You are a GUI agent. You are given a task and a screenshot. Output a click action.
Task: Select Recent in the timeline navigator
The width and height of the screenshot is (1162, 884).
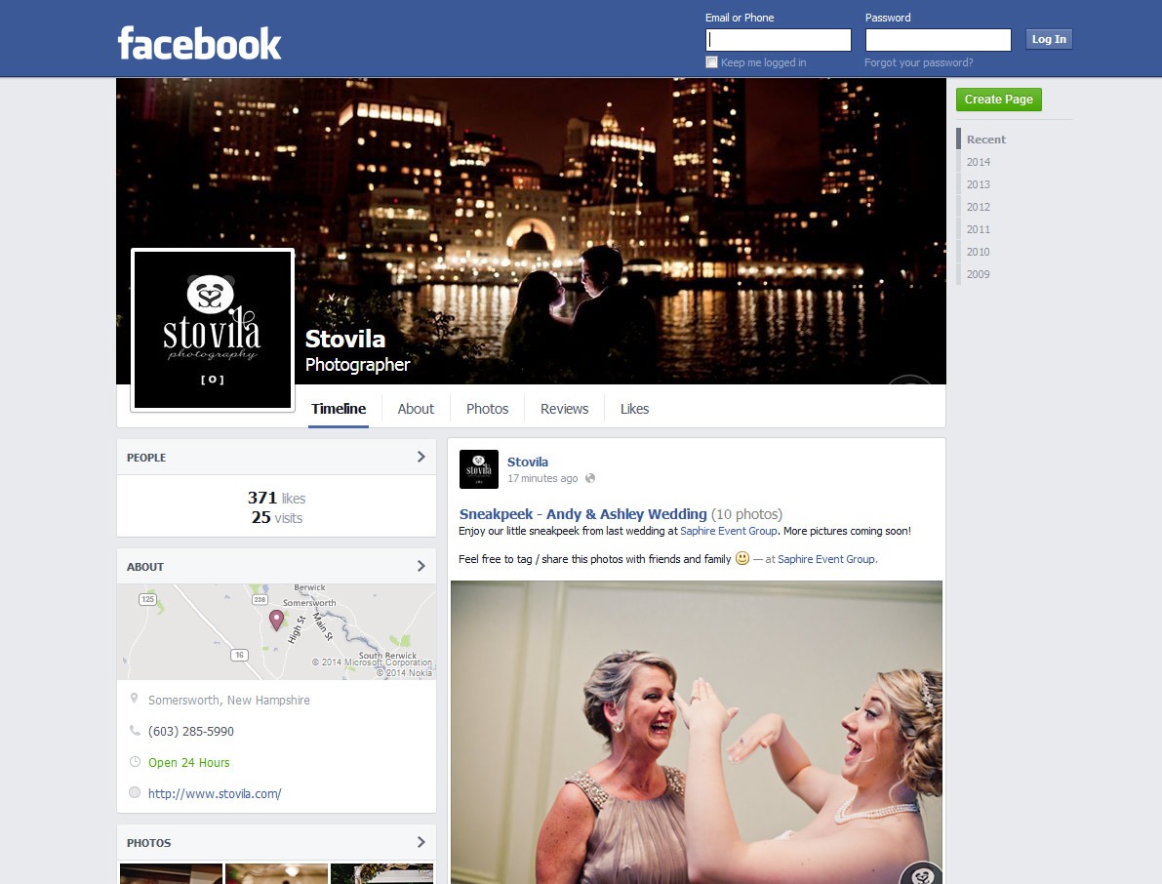click(x=985, y=140)
